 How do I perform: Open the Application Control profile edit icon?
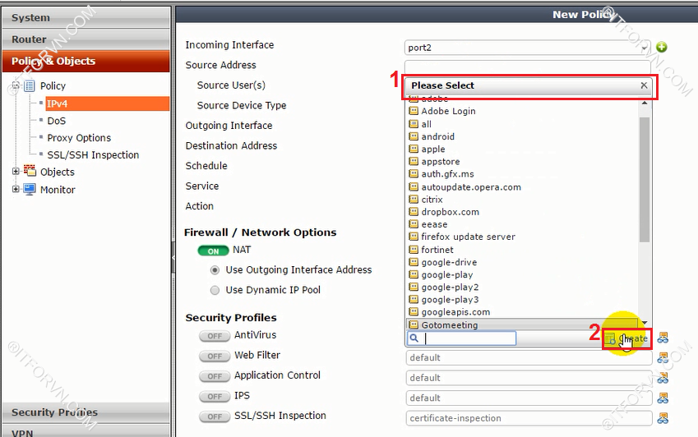[663, 377]
